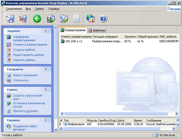Viewport: 182px width, 139px height.
Task: Click Поддержка через Интернет link
Action: click(x=25, y=128)
